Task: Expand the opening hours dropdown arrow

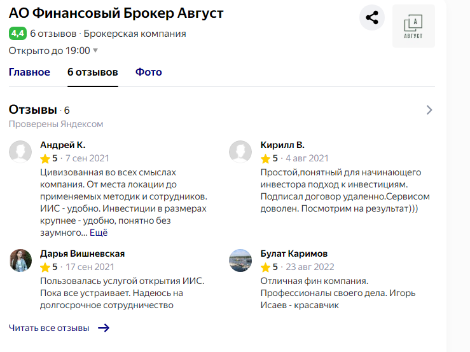Action: click(95, 50)
